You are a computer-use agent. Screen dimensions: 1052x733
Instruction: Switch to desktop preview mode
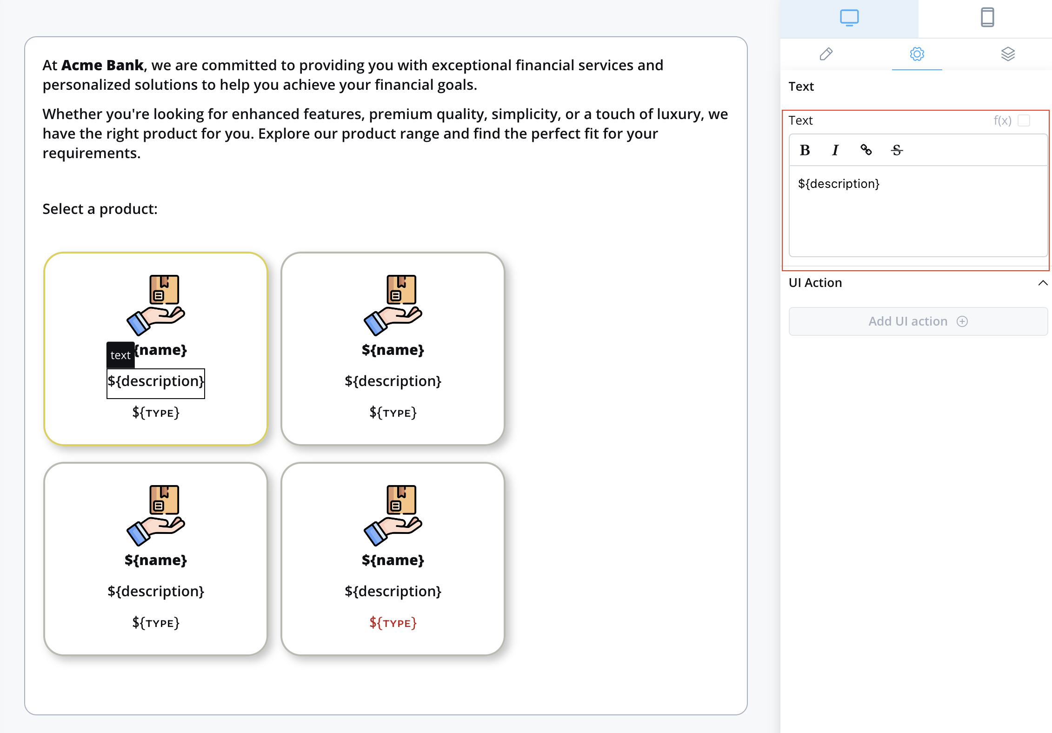pos(849,19)
